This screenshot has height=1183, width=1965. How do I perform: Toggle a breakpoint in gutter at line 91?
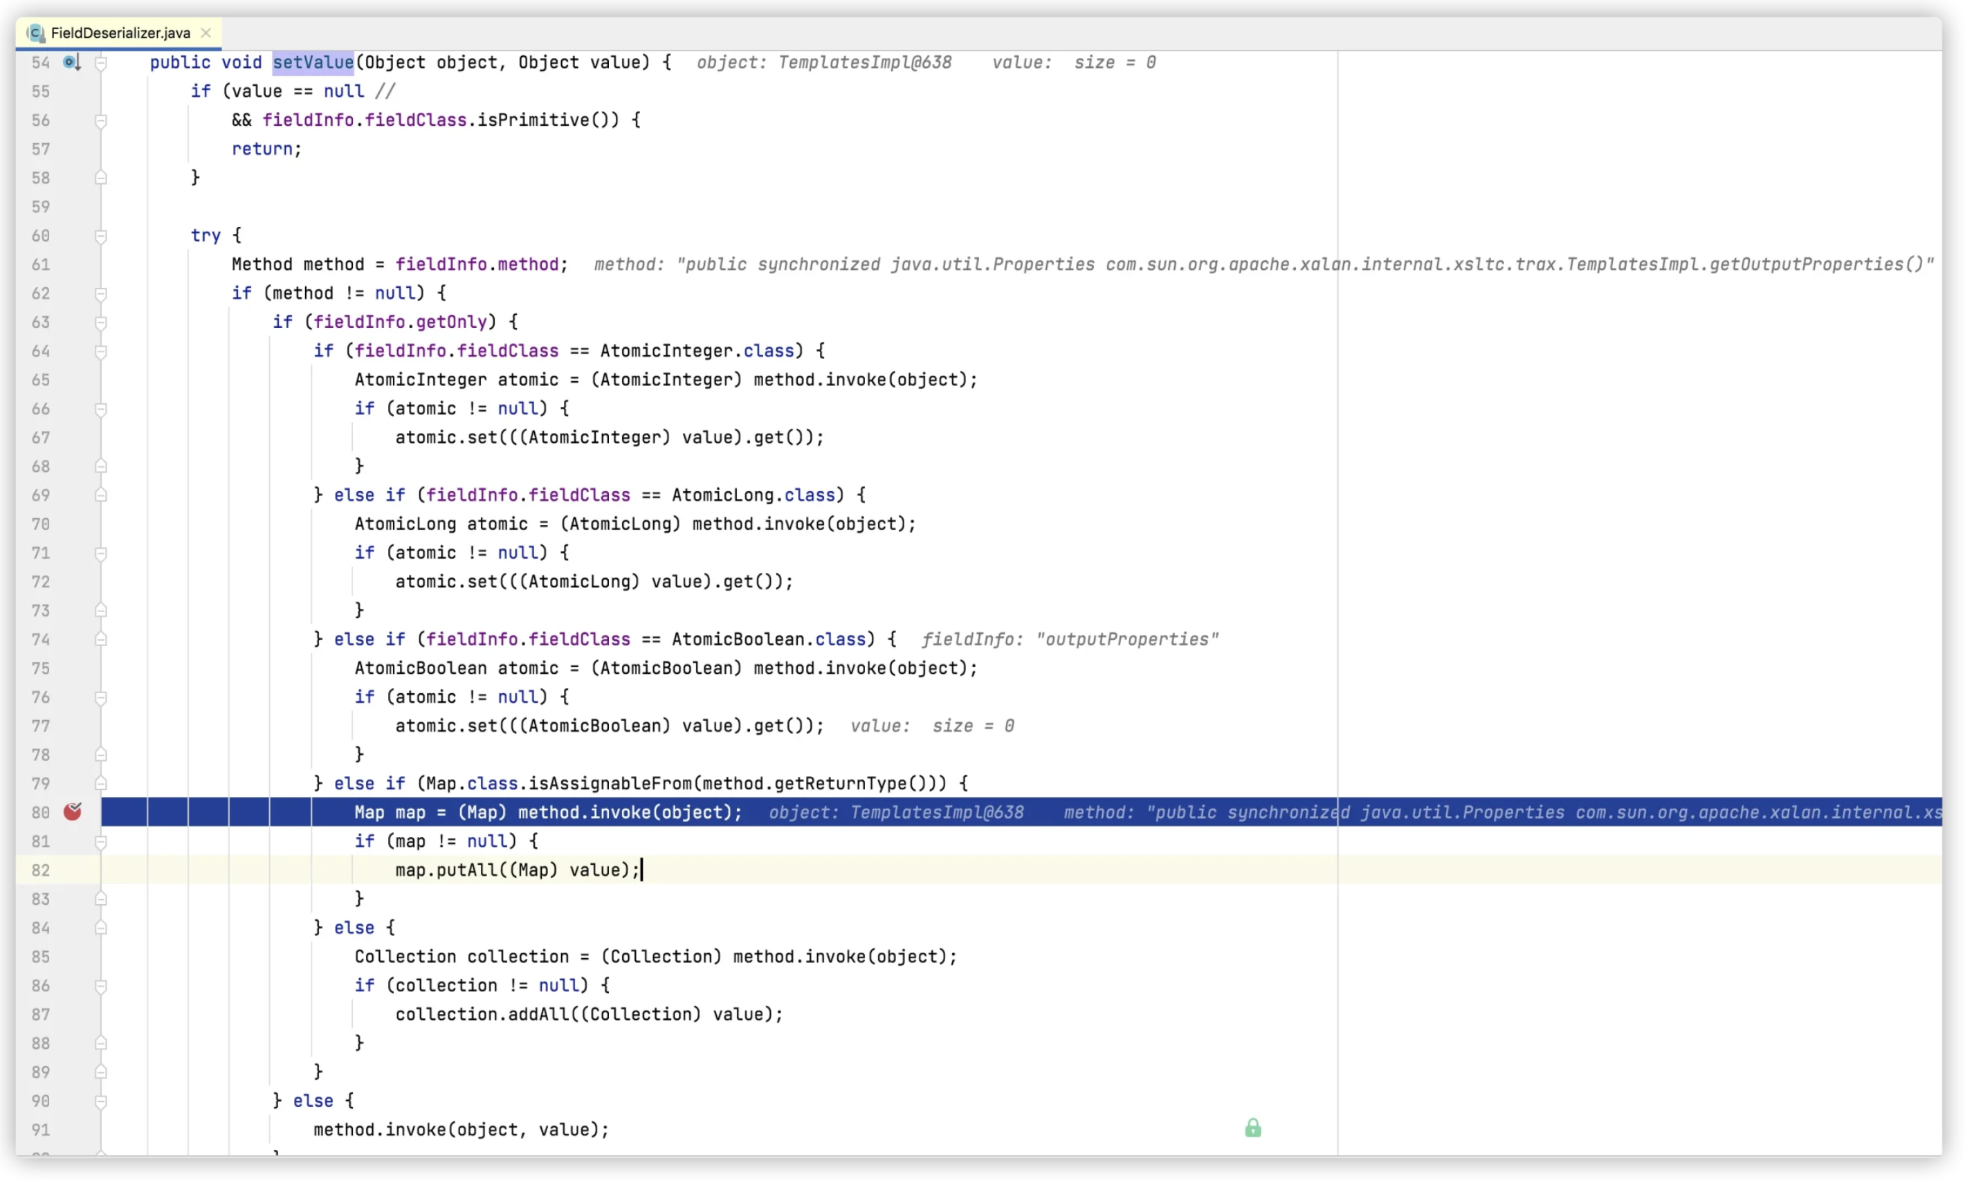pyautogui.click(x=73, y=1130)
